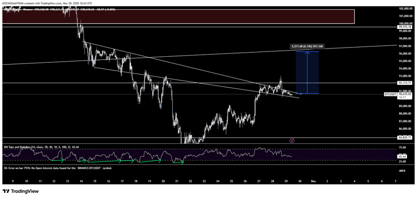Screen dimensions: 417x198
Task: Click the blue measurement arrow head
Action: click(307, 54)
